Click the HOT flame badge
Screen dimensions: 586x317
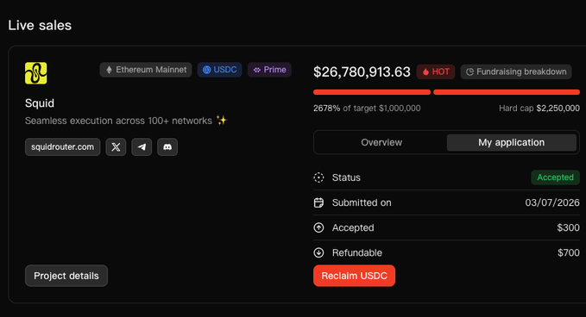coord(436,71)
